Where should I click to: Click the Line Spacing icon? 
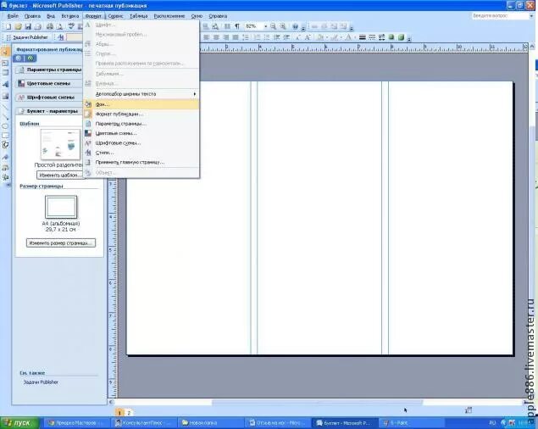[246, 37]
